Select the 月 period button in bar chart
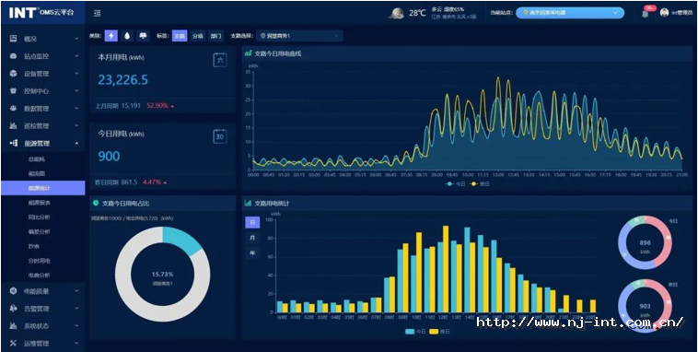Viewport: 698px width, 352px height. pyautogui.click(x=252, y=238)
